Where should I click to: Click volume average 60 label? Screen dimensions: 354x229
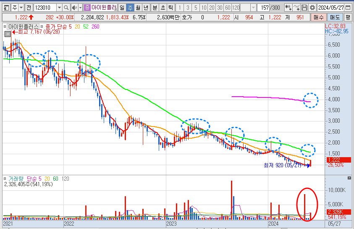[55, 179]
